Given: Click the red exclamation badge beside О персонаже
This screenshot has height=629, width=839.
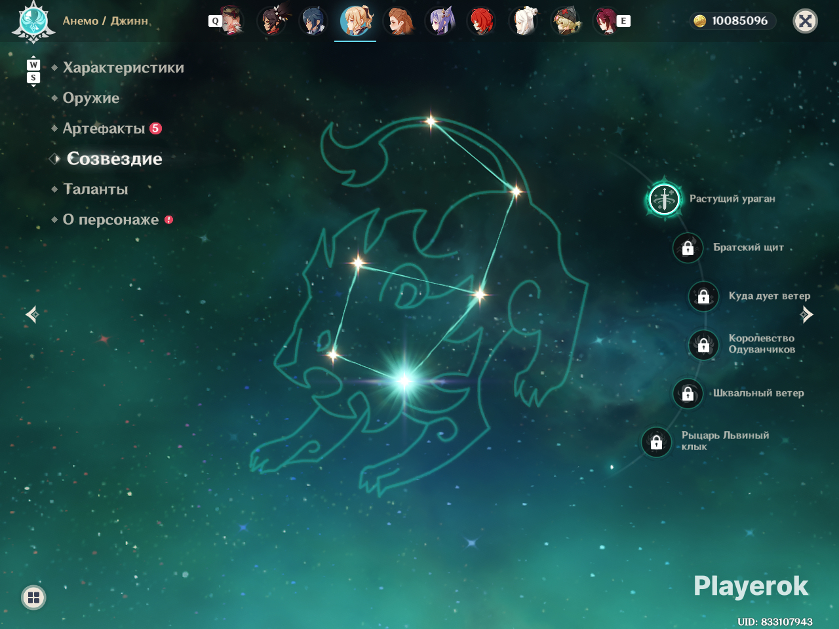Looking at the screenshot, I should click(x=168, y=219).
